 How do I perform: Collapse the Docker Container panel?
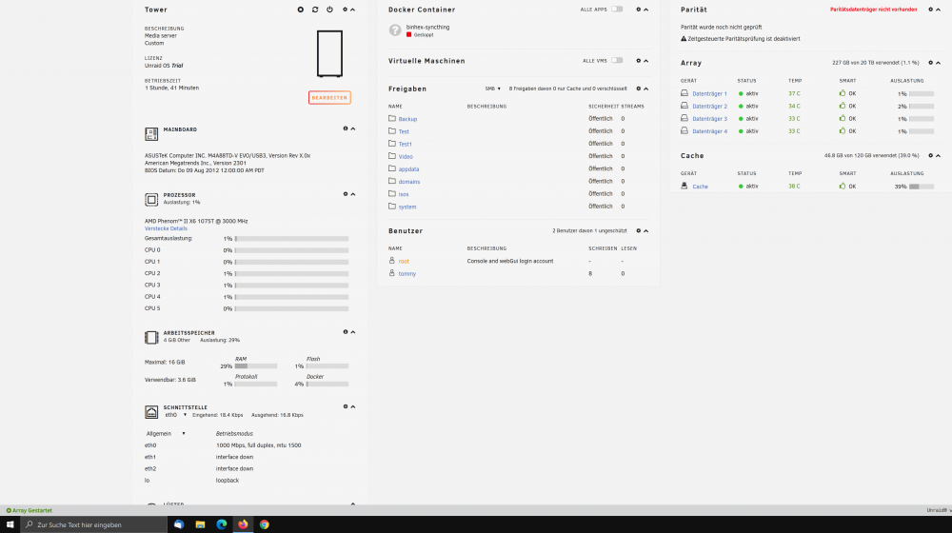(646, 10)
